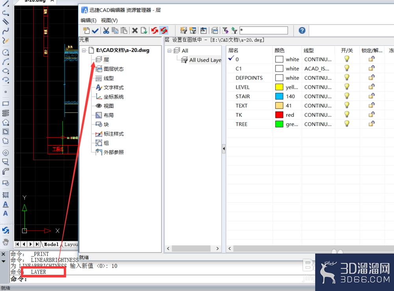Collapse the E:\CAD文档\a-20.dwg tree node
The width and height of the screenshot is (394, 291).
point(84,50)
